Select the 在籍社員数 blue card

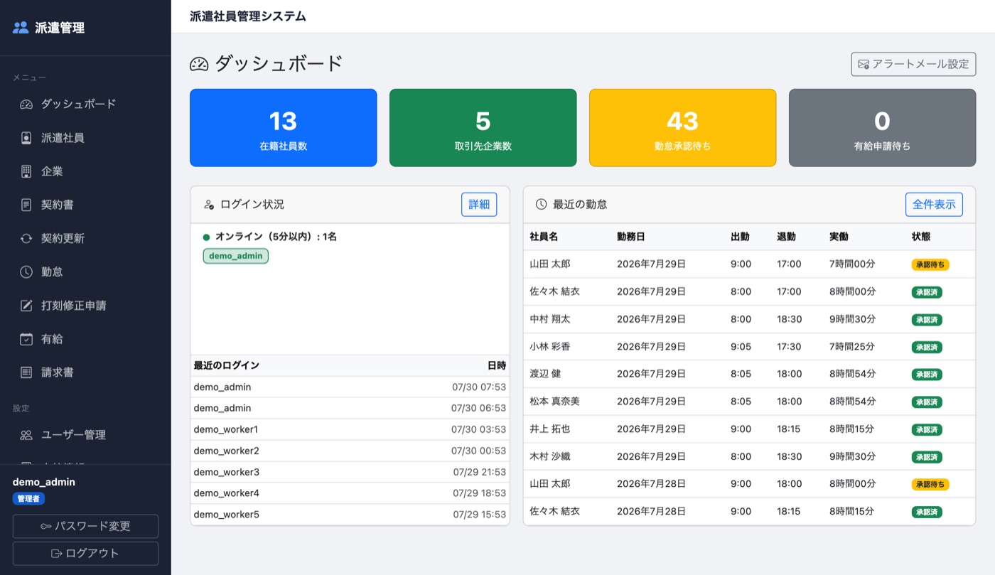[283, 128]
